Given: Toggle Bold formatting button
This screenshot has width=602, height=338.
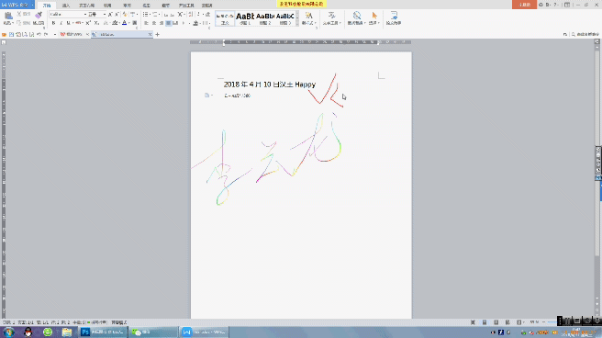Looking at the screenshot, I should 53,23.
